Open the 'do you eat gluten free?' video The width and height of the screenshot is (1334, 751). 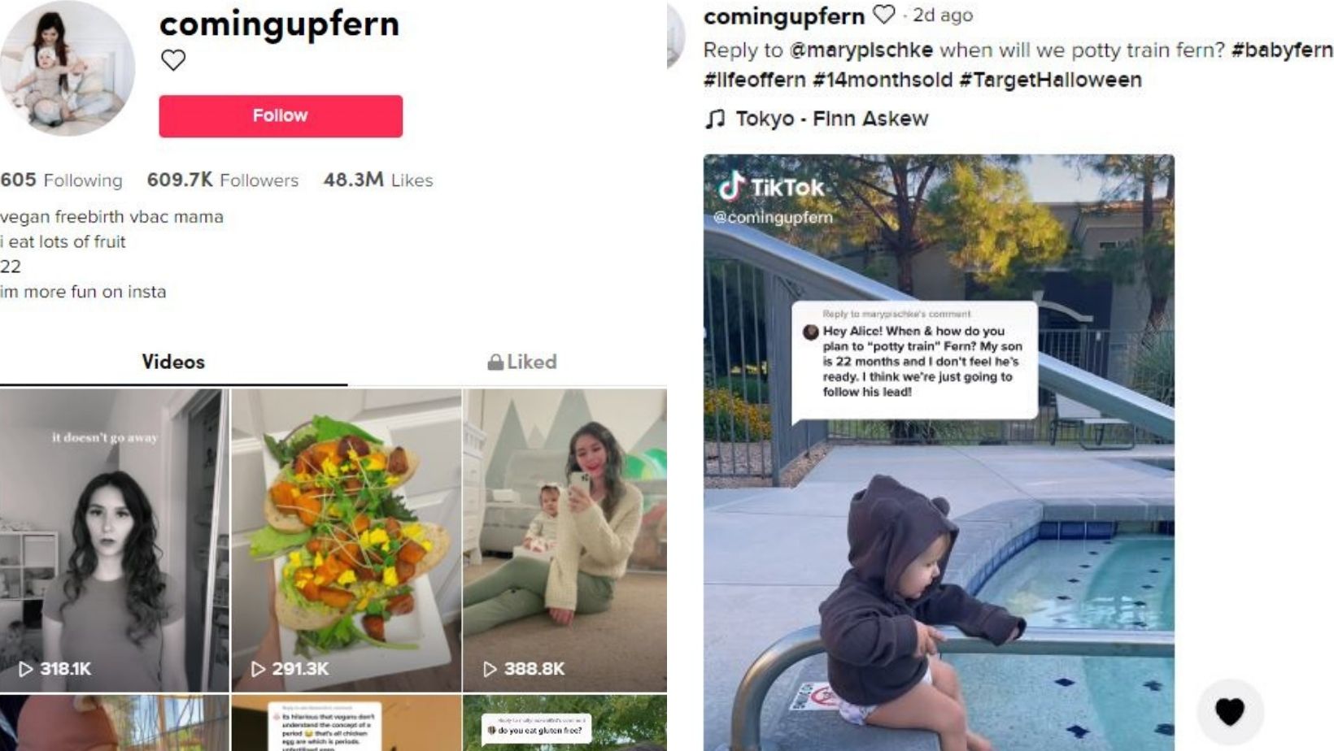click(565, 723)
